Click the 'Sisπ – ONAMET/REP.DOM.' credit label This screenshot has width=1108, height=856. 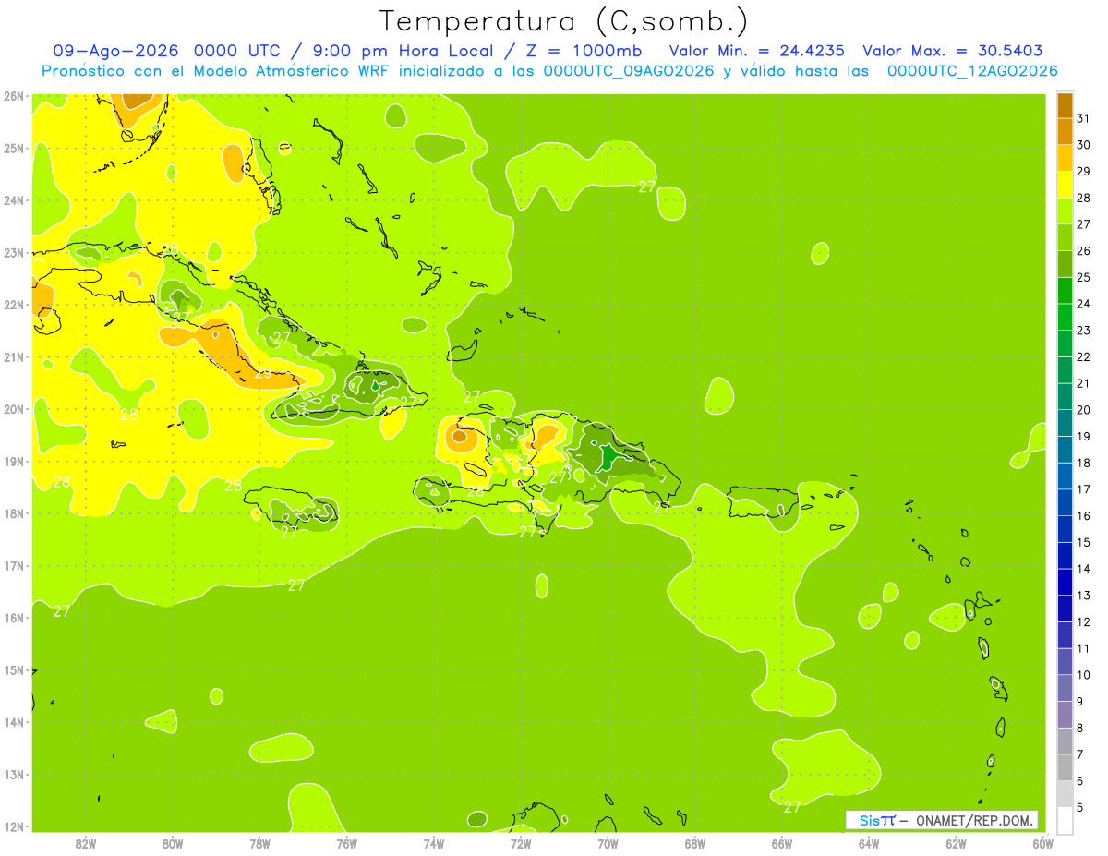click(942, 820)
